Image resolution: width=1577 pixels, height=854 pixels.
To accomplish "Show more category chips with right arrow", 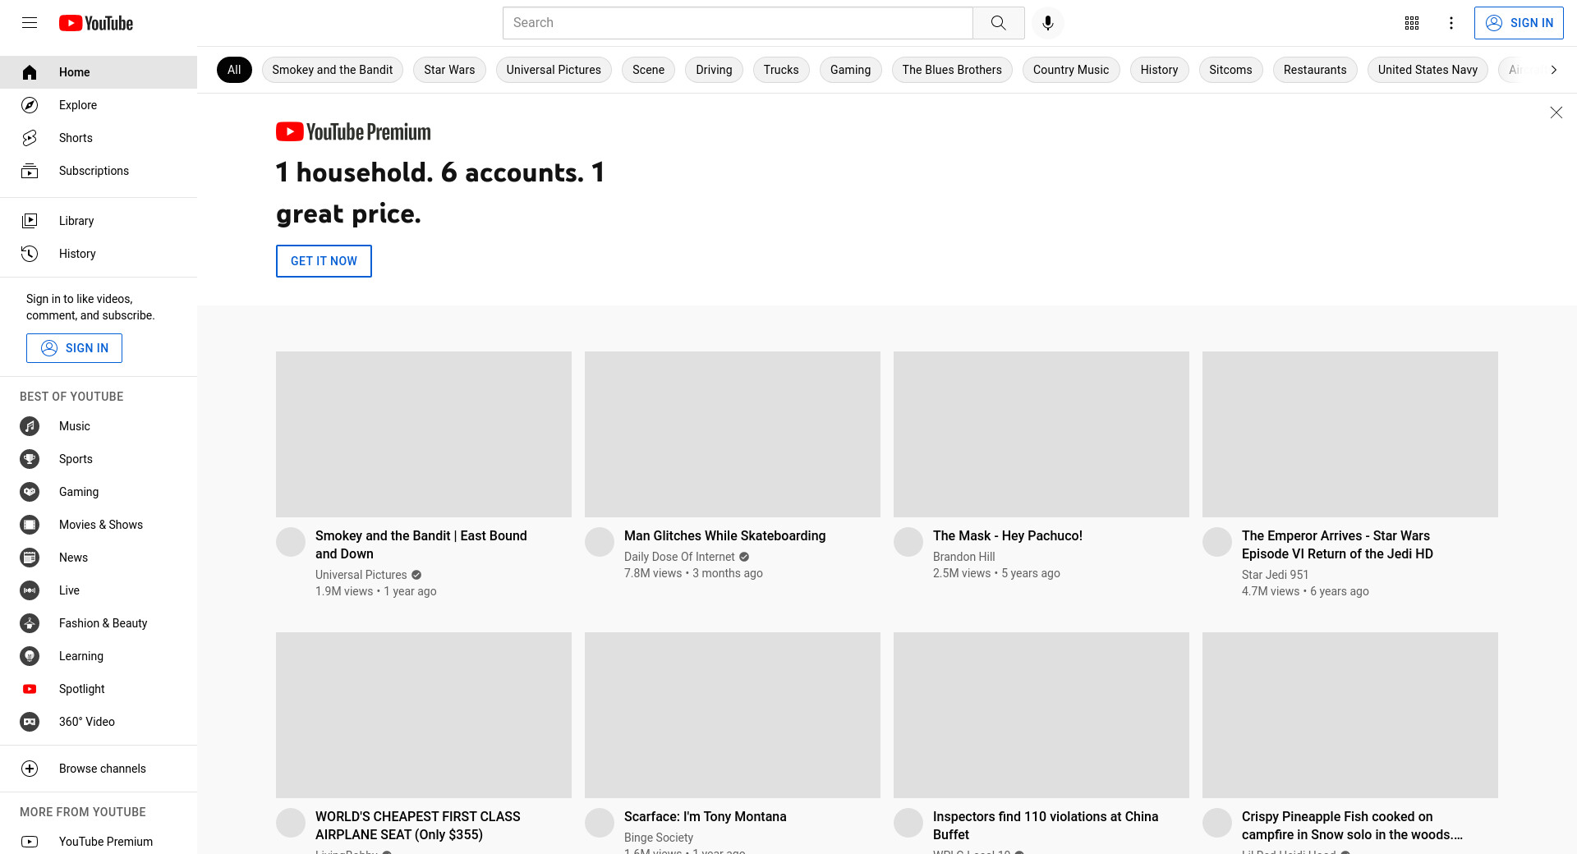I will pos(1553,70).
